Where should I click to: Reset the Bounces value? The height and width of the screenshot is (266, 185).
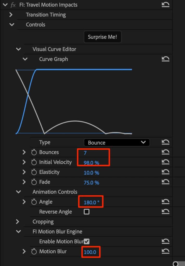pyautogui.click(x=165, y=152)
